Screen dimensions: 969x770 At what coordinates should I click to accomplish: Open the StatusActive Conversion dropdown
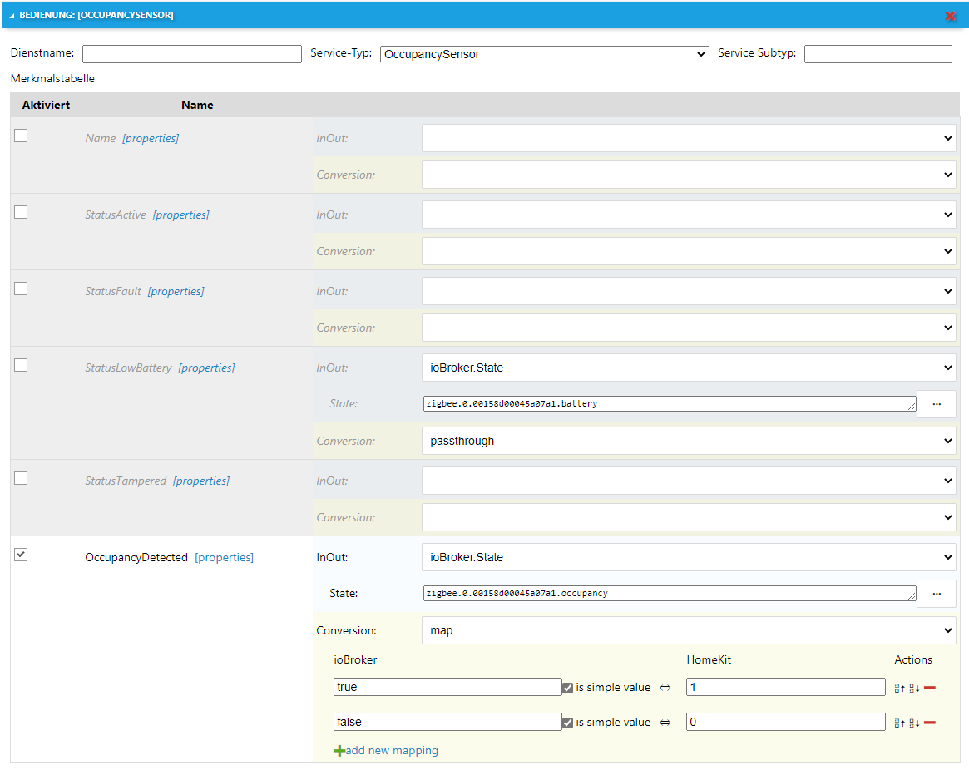(x=689, y=251)
